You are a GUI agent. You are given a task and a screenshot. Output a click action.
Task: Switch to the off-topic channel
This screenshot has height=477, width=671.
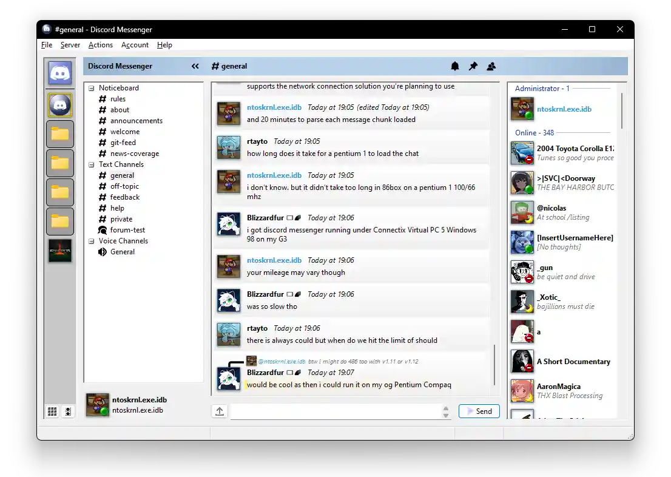tap(126, 186)
